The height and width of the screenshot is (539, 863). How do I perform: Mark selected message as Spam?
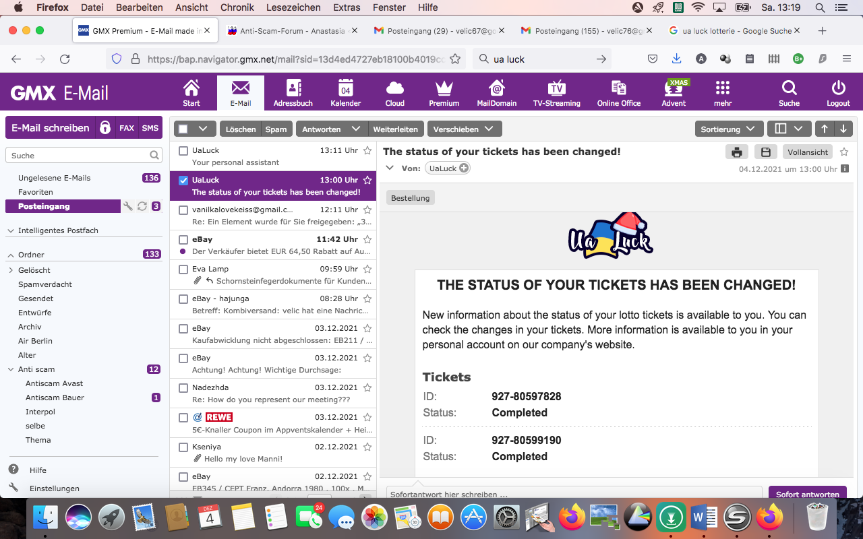(x=276, y=129)
